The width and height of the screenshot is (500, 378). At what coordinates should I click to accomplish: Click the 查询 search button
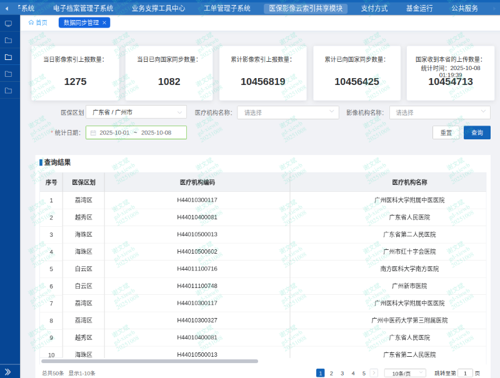pyautogui.click(x=476, y=132)
